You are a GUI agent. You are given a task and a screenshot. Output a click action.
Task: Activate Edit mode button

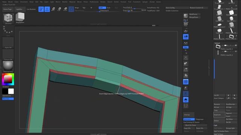(x=41, y=9)
